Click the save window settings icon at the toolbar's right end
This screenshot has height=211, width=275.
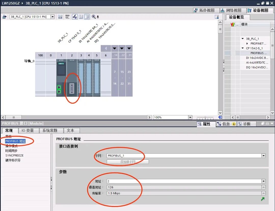(x=217, y=17)
